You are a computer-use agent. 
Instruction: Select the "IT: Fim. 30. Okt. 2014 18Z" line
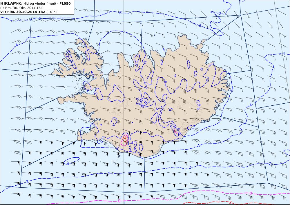click(21, 8)
